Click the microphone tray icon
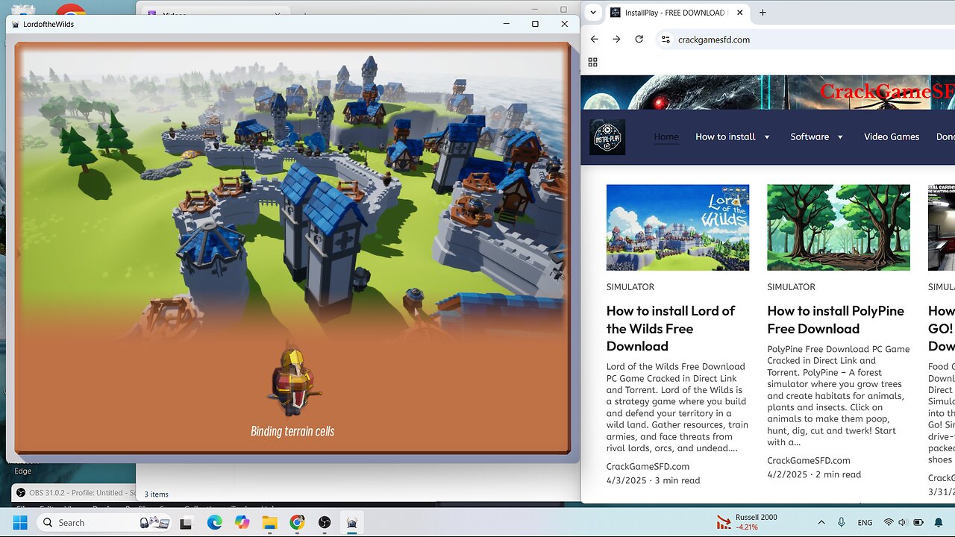This screenshot has height=537, width=955. [x=842, y=523]
